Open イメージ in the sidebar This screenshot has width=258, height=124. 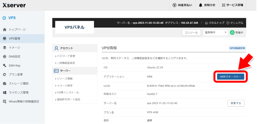(22, 47)
